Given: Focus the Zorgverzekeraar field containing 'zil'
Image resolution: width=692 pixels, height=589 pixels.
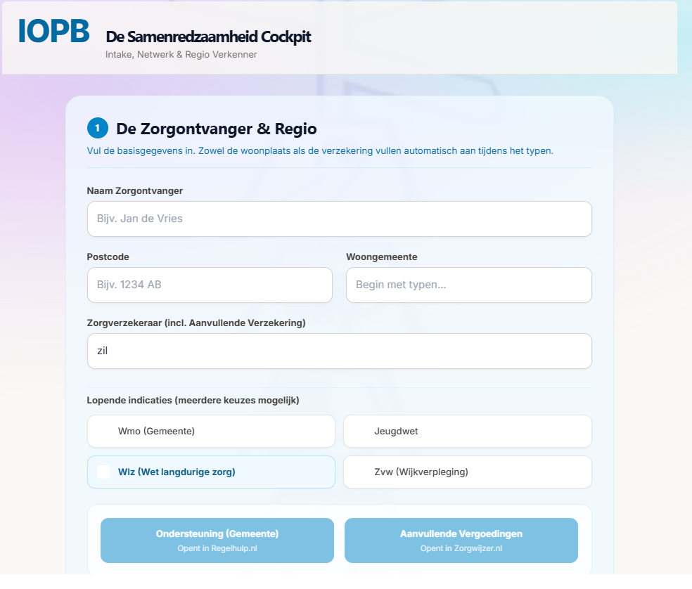Looking at the screenshot, I should (x=340, y=351).
